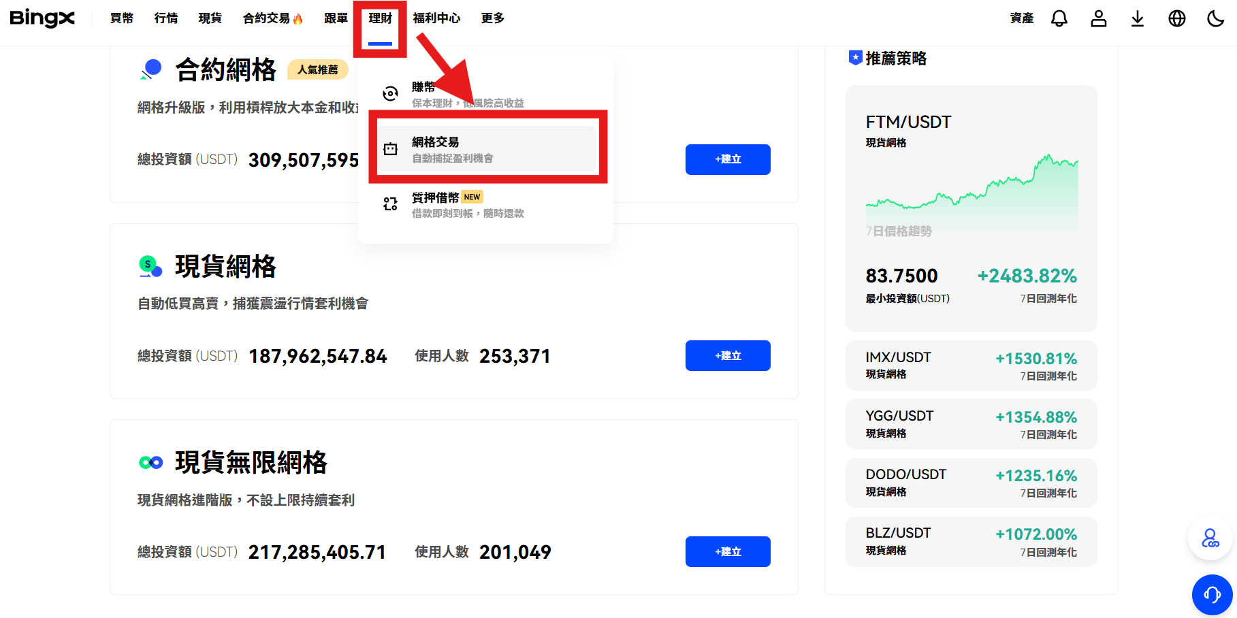Click the user profile icon
1237x618 pixels.
tap(1098, 18)
